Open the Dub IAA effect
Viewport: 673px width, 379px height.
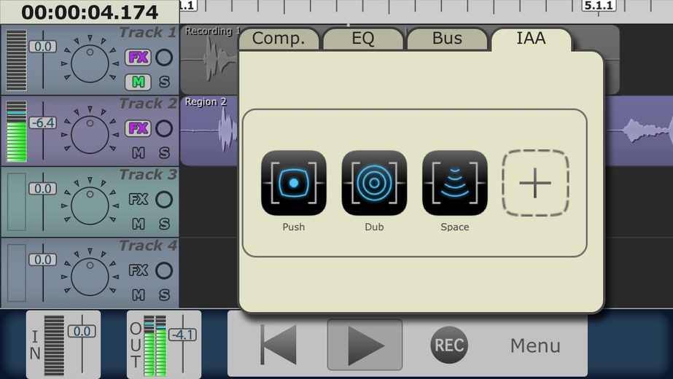[374, 183]
